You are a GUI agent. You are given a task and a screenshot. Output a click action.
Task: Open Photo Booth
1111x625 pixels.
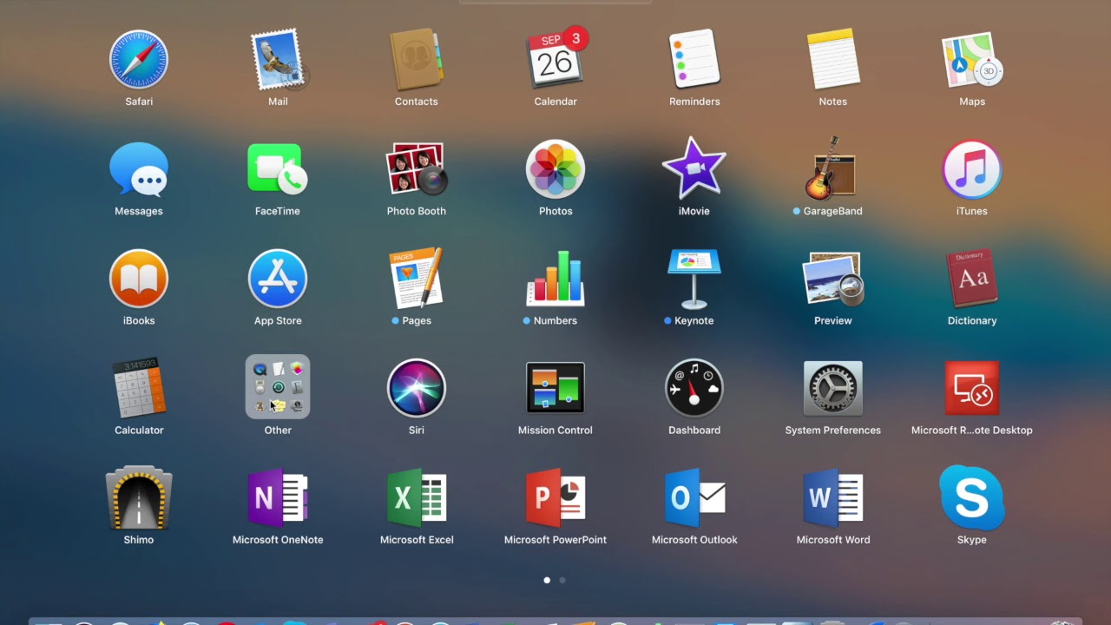coord(417,169)
